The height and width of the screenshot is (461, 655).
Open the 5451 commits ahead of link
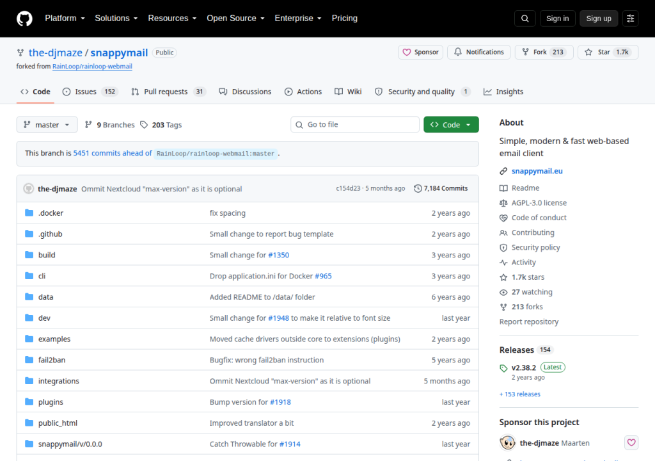coord(113,153)
